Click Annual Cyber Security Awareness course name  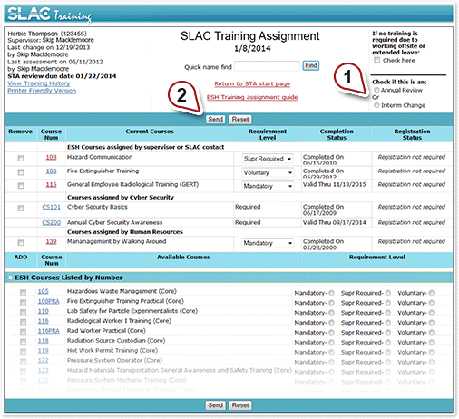tap(114, 222)
